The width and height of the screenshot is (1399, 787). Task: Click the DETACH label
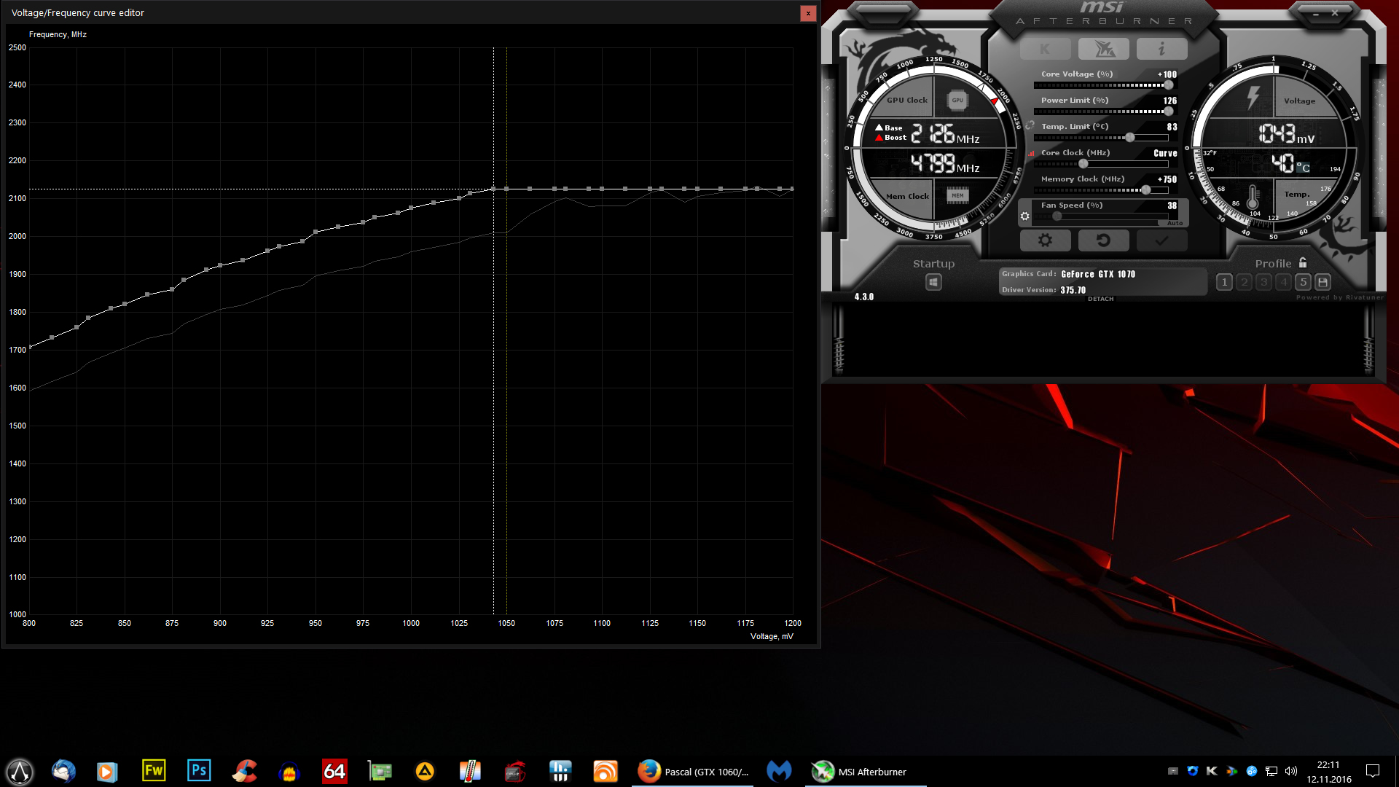coord(1100,299)
